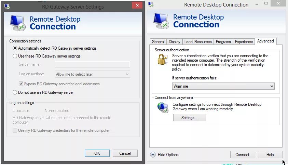
Task: Click the Connect button
Action: (243, 155)
